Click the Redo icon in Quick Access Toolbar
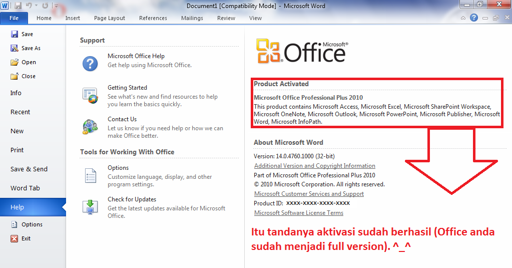 (x=45, y=6)
